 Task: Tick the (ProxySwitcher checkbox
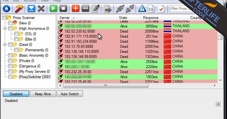pyautogui.click(x=10, y=77)
